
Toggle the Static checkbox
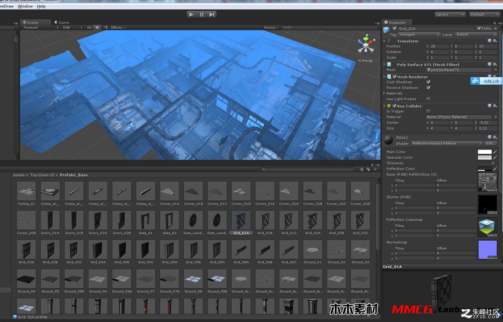coord(479,28)
